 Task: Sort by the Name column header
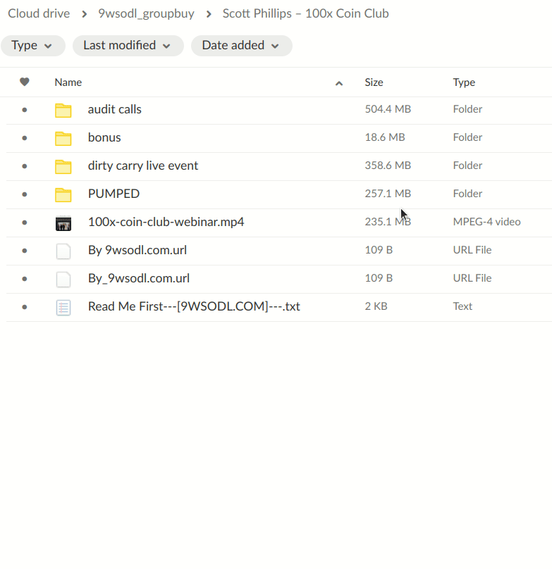pyautogui.click(x=68, y=82)
